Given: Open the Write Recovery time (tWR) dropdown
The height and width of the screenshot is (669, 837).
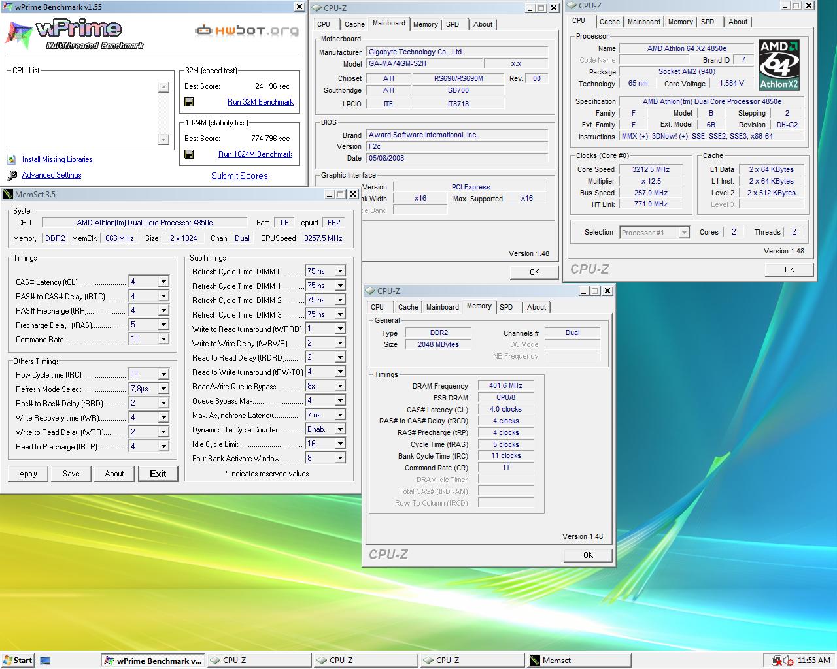Looking at the screenshot, I should click(x=163, y=417).
